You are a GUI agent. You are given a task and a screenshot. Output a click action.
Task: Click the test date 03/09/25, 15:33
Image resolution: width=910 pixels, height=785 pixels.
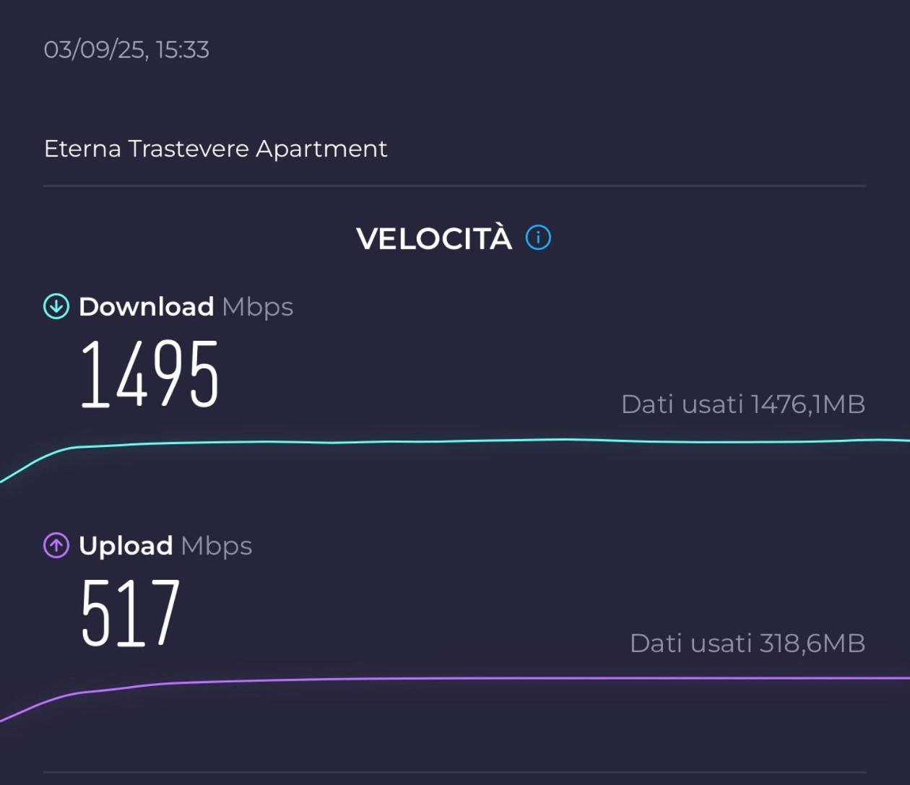126,49
